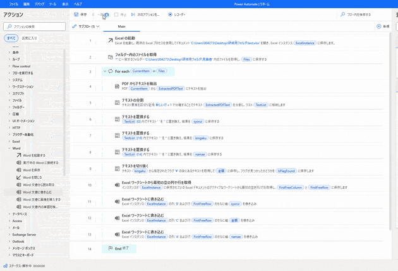Expand the ループ action group
398x271 pixels.
[9, 59]
